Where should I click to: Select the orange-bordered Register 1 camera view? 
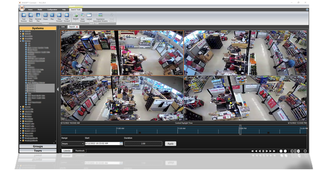(122, 53)
